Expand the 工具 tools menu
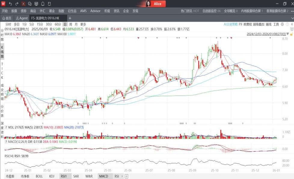Screen dimensions: 294x179 click(x=276, y=24)
